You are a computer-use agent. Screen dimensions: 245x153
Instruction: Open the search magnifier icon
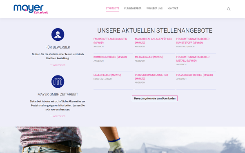point(229,9)
